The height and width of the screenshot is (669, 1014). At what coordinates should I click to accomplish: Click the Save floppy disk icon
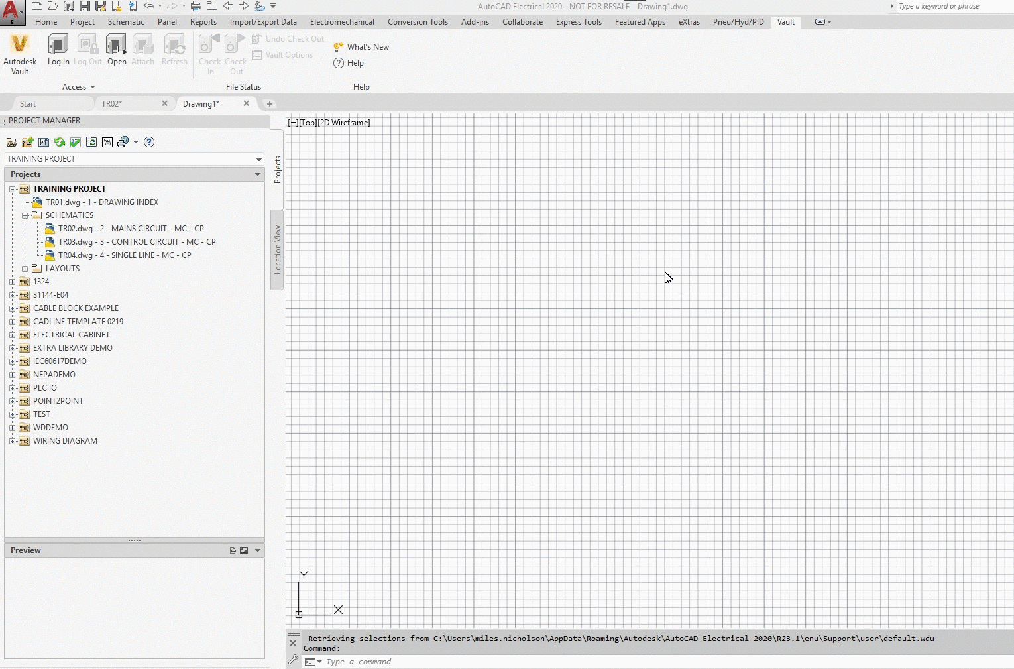coord(85,6)
